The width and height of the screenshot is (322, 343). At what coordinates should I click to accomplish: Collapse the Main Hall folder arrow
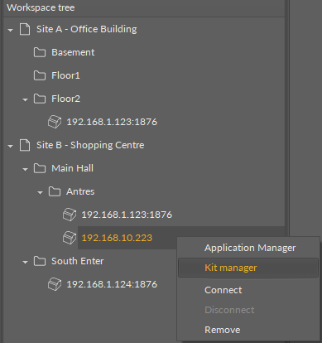tap(26, 169)
